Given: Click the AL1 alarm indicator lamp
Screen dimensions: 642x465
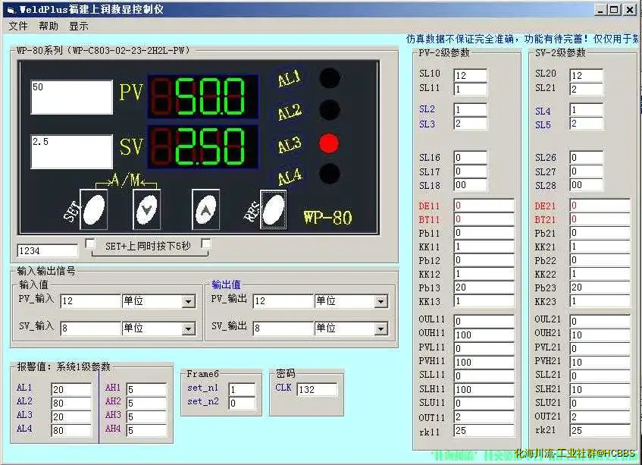Looking at the screenshot, I should tap(330, 78).
